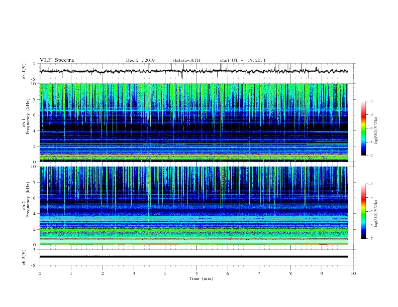Image resolution: width=398 pixels, height=307 pixels.
Task: Click the "ch.3(V)" axis label
Action: (x=24, y=257)
